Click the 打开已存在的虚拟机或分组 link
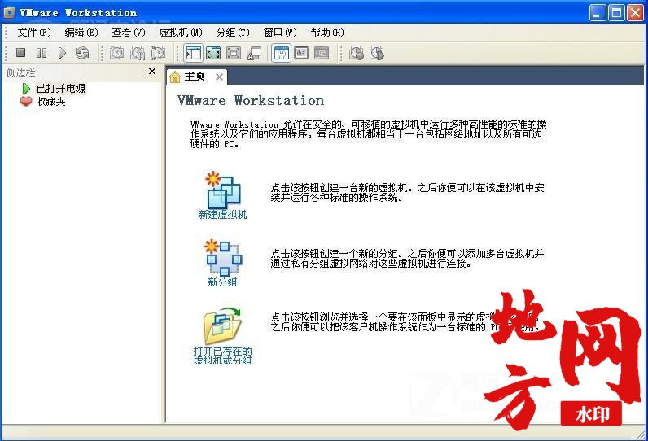Viewport: 648px width, 441px height. [x=222, y=355]
